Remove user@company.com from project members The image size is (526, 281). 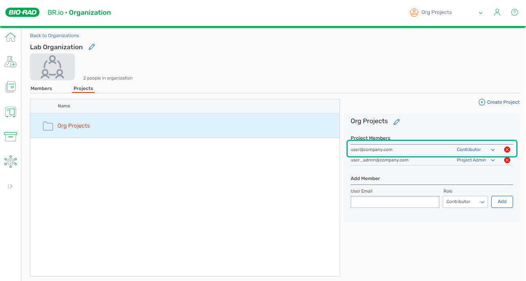[x=507, y=150]
